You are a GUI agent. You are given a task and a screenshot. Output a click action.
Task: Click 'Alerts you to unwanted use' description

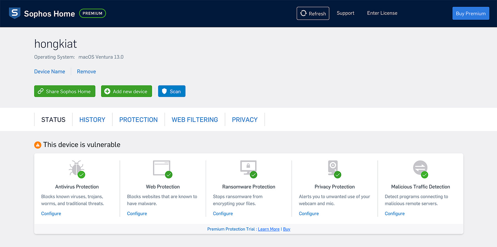pos(334,200)
